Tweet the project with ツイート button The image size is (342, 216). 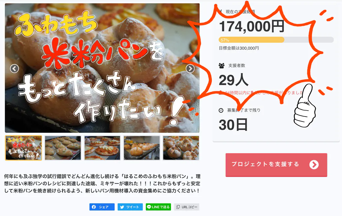coord(130,207)
